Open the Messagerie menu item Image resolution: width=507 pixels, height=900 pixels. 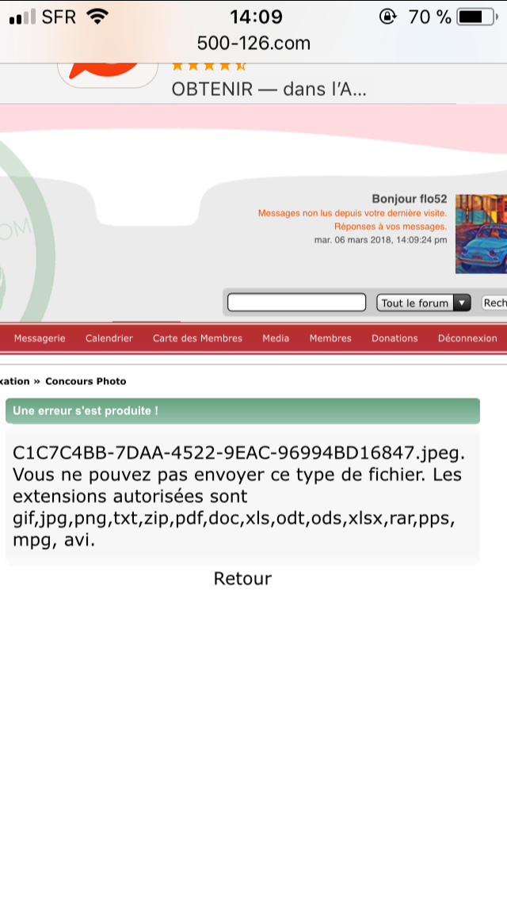click(x=40, y=338)
